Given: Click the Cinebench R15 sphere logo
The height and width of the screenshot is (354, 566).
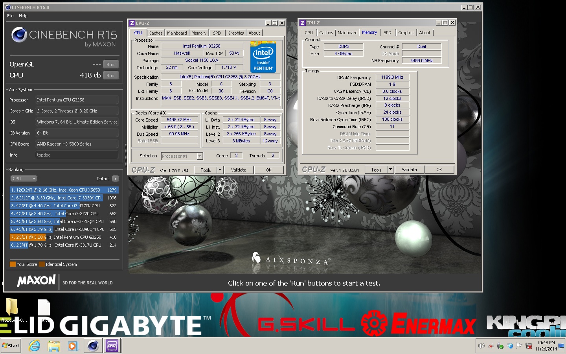Looking at the screenshot, I should (19, 35).
